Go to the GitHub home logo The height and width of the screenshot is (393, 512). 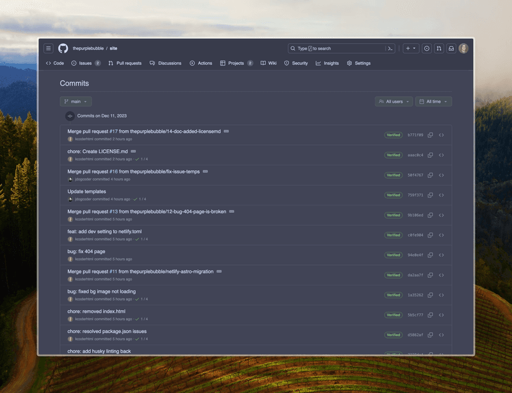[63, 48]
